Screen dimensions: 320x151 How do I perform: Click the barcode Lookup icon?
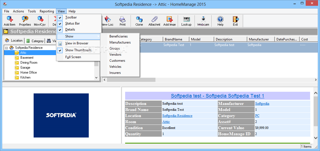pyautogui.click(x=186, y=19)
